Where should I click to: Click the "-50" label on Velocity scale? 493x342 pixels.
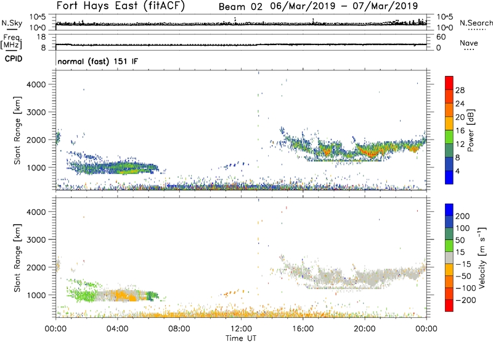[x=463, y=276]
